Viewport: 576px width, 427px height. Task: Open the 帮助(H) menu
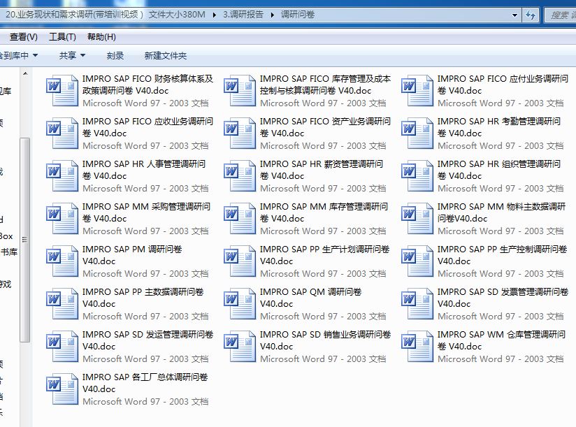click(x=101, y=37)
